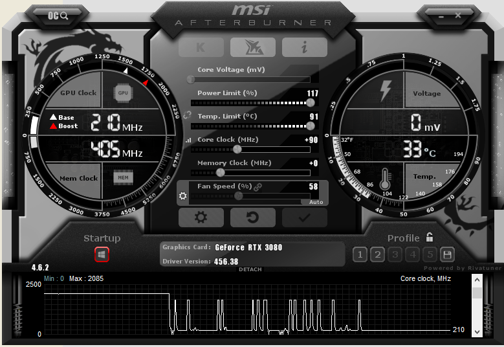
Task: Click the monitor graph scrollbar up arrow
Action: [477, 280]
